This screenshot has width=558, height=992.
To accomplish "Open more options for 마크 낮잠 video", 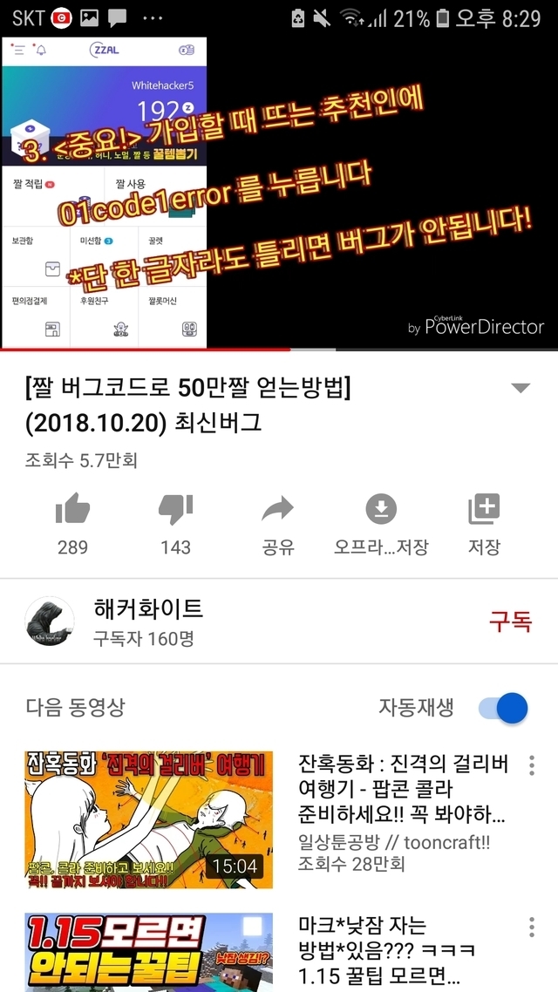I will [532, 927].
